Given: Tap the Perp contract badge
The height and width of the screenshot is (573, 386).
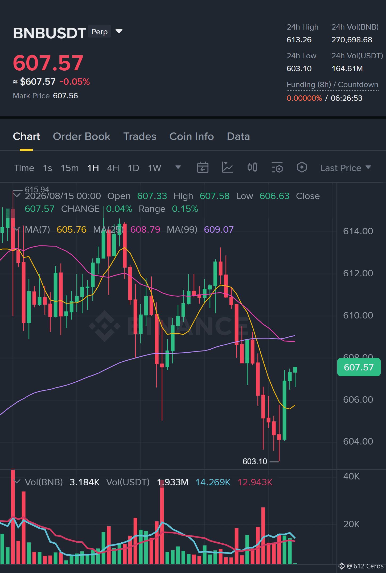Looking at the screenshot, I should tap(99, 32).
